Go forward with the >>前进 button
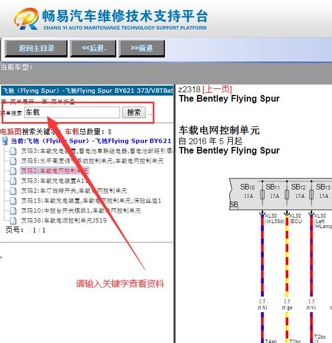This screenshot has width=332, height=343. pos(142,49)
